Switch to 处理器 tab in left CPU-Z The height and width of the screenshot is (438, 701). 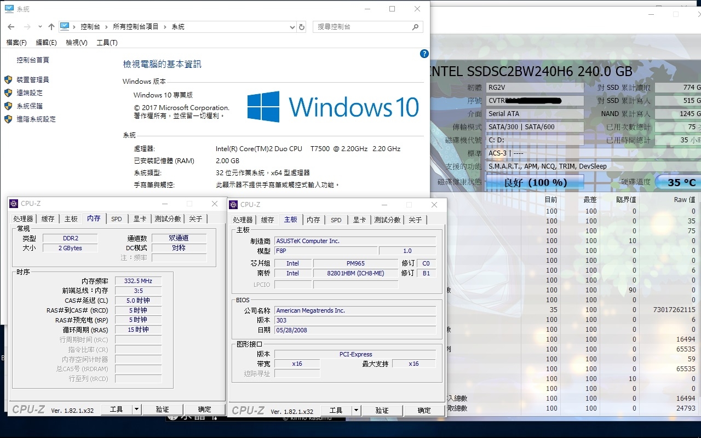pyautogui.click(x=23, y=218)
